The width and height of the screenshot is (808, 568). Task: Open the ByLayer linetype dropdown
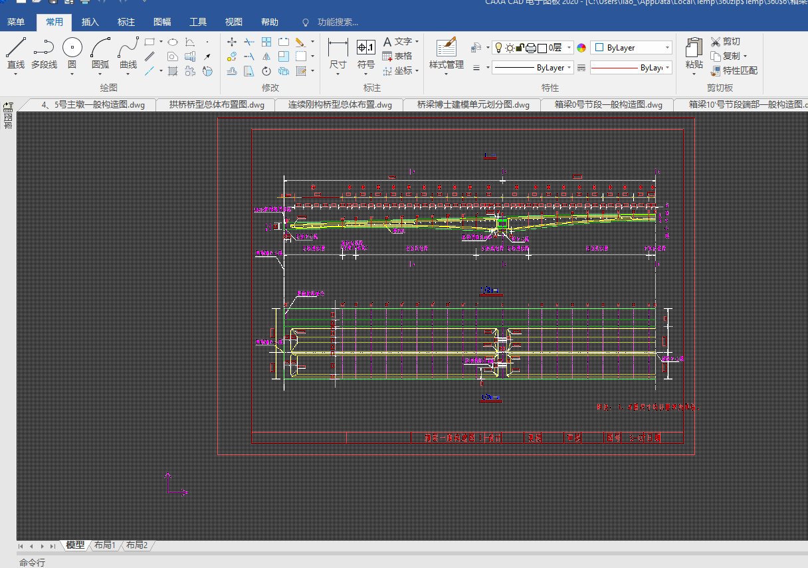pos(533,68)
